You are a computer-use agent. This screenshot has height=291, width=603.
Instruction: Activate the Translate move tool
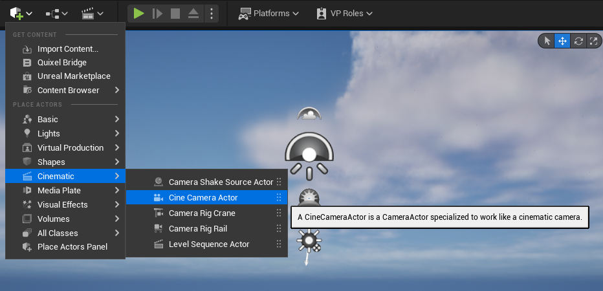562,41
